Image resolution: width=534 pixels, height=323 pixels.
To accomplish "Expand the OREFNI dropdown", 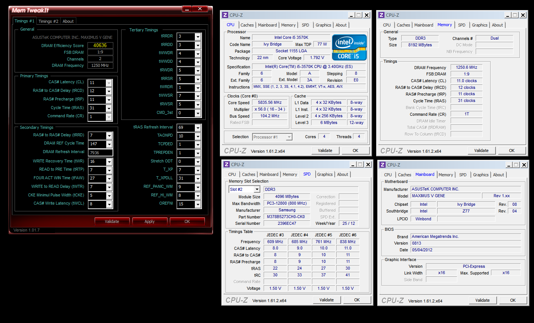I will [198, 205].
